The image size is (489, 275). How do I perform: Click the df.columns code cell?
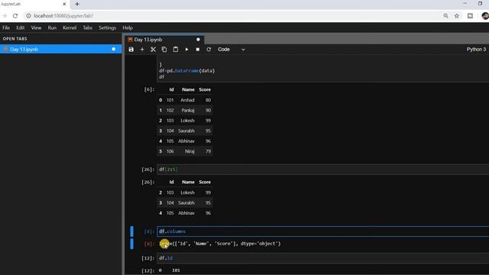tap(322, 231)
